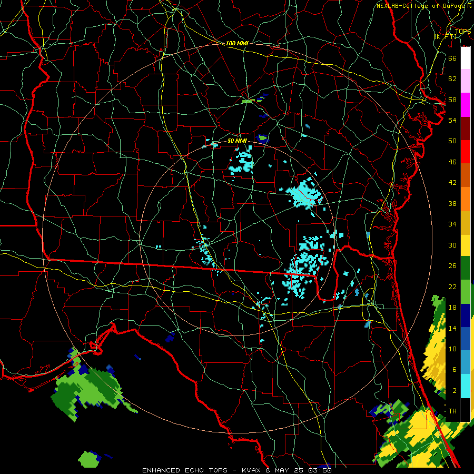Choose the cyan swatch near the legend bottom
The image size is (474, 474).
click(x=465, y=386)
